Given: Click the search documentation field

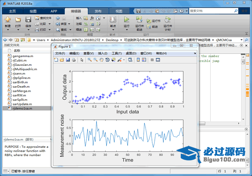Looking at the screenshot, I should tap(211, 11).
